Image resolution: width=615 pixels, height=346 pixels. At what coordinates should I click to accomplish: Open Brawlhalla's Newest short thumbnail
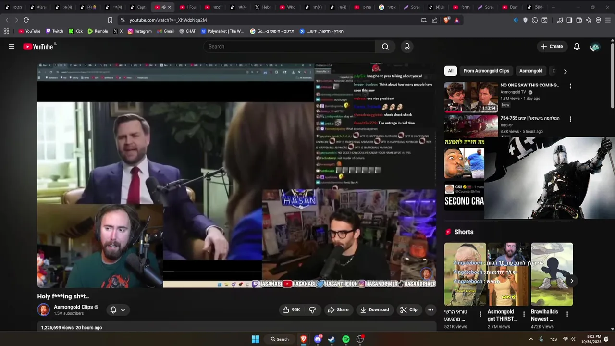click(x=552, y=274)
